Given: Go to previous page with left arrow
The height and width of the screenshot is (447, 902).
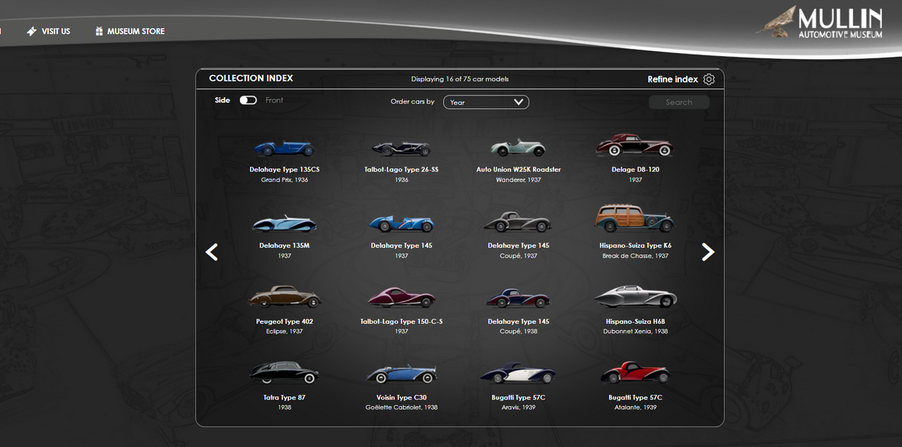Looking at the screenshot, I should click(212, 252).
